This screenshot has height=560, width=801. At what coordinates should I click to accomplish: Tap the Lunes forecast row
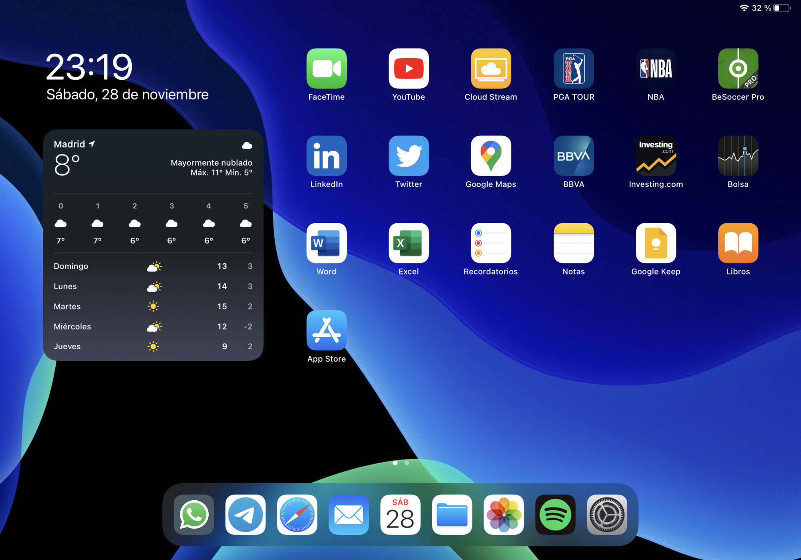pos(153,286)
